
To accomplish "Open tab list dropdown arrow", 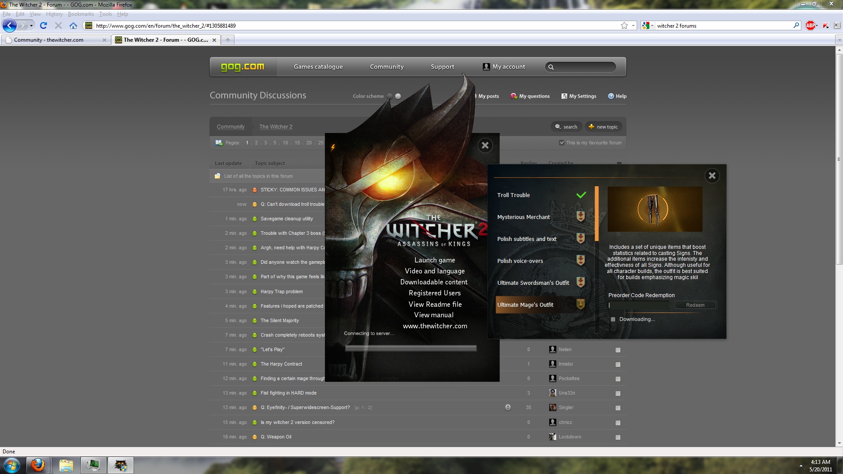I will coord(839,40).
